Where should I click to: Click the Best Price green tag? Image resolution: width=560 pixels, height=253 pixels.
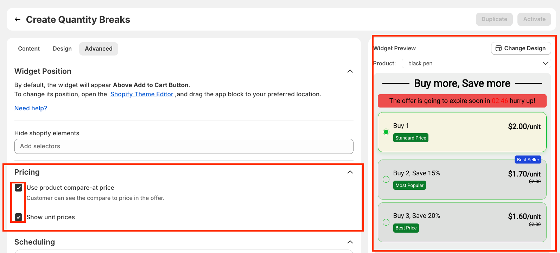click(406, 228)
